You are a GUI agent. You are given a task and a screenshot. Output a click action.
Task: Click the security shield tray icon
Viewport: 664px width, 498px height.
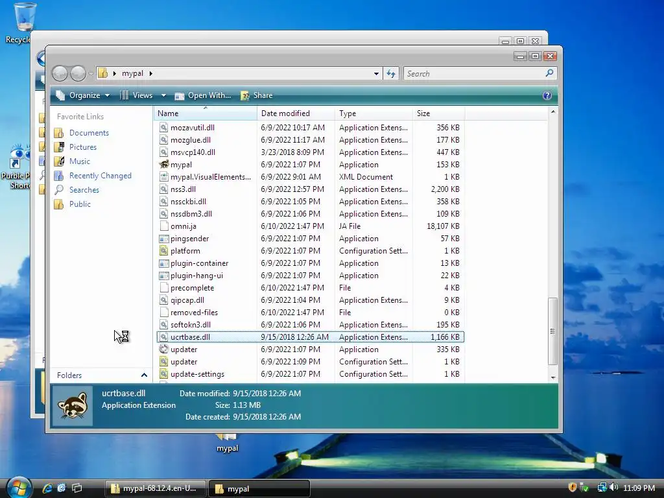572,488
